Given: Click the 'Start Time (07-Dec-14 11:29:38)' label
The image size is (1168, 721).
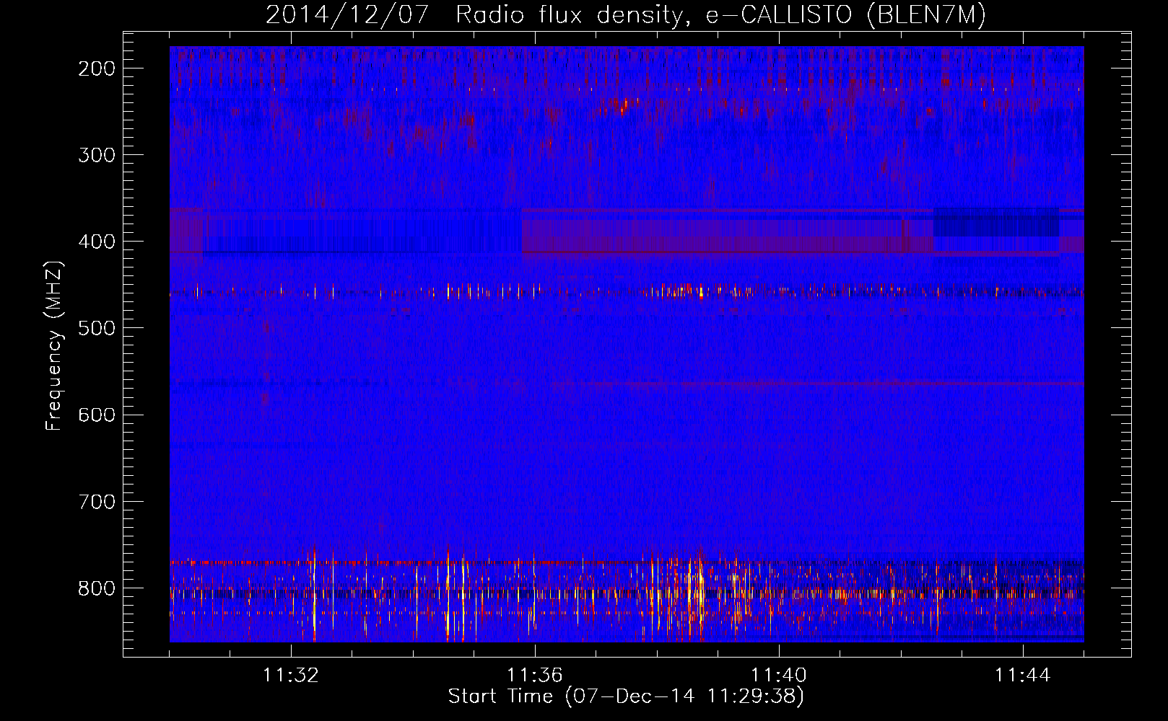Looking at the screenshot, I should [626, 696].
